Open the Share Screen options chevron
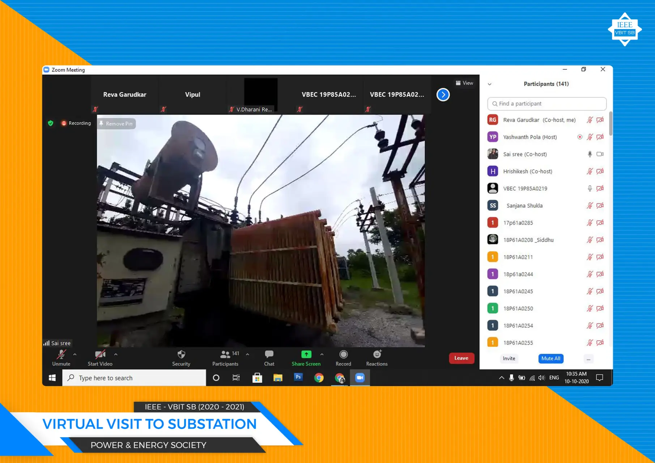655x463 pixels. pos(322,354)
